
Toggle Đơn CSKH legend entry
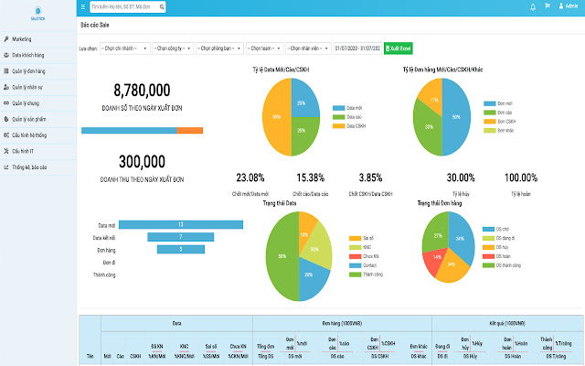pos(500,122)
